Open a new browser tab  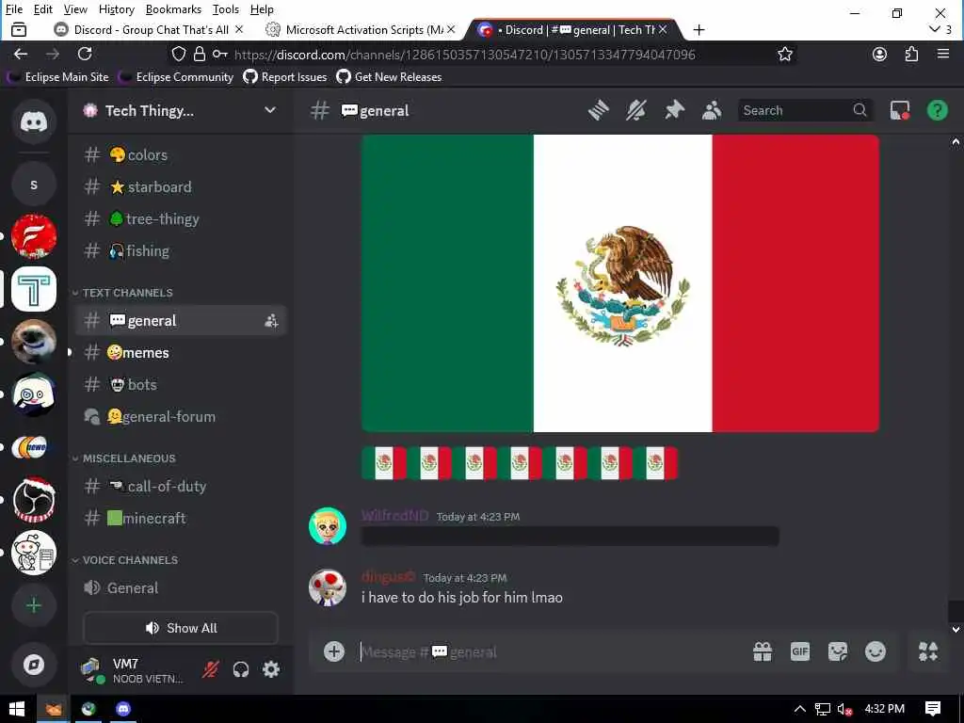pyautogui.click(x=699, y=29)
